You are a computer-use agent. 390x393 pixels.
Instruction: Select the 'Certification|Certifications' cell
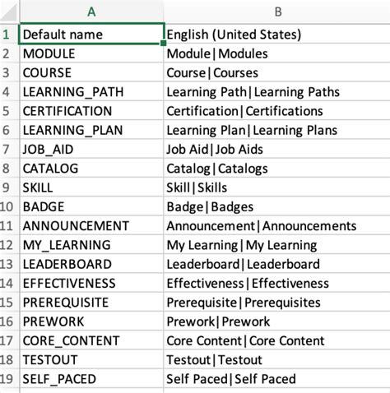tap(277, 111)
